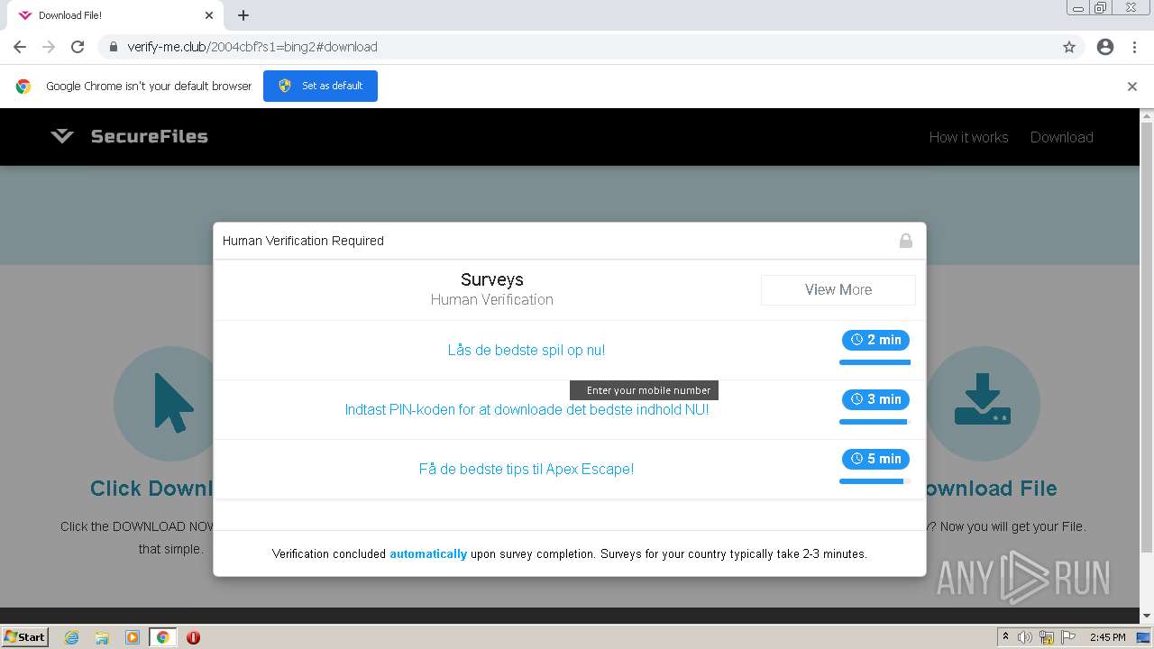
Task: Open the taskbar media player icon
Action: [x=133, y=637]
